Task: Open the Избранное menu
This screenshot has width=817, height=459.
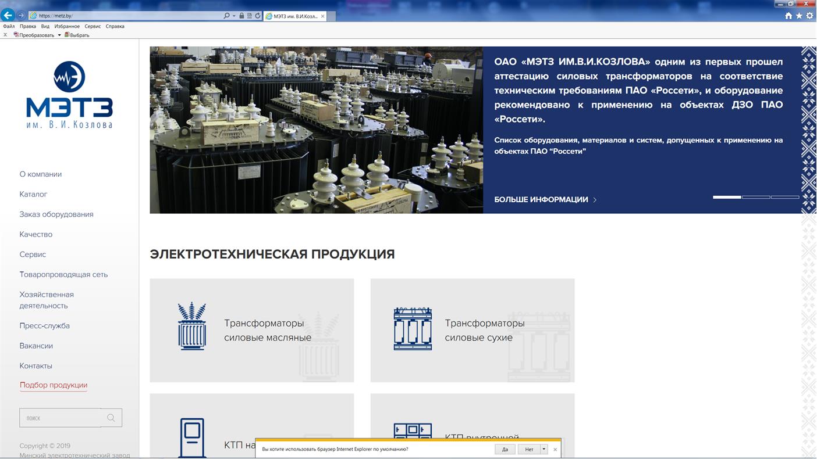Action: pos(67,26)
